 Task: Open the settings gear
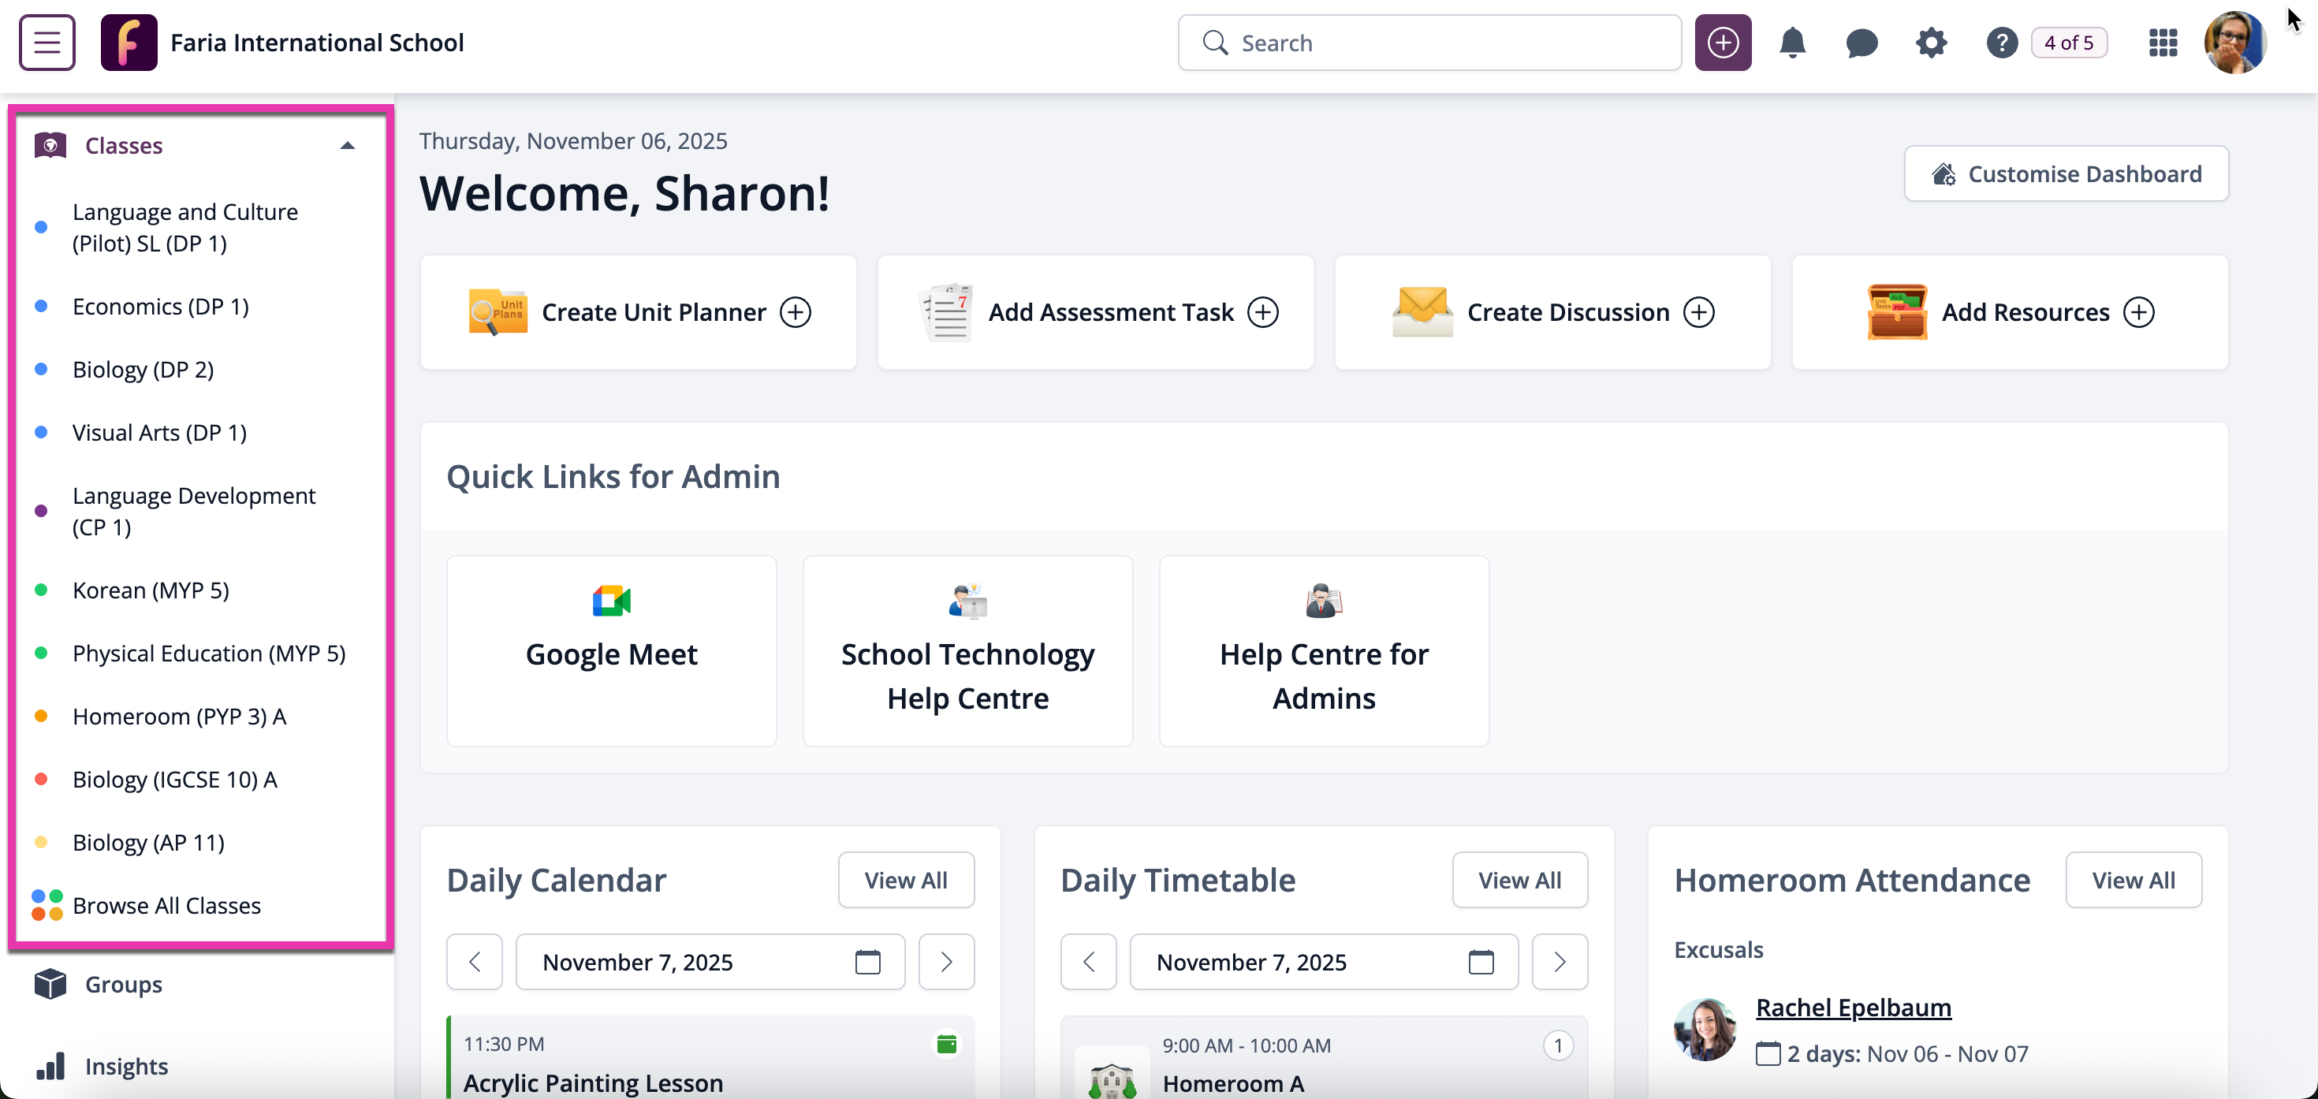(x=1930, y=43)
